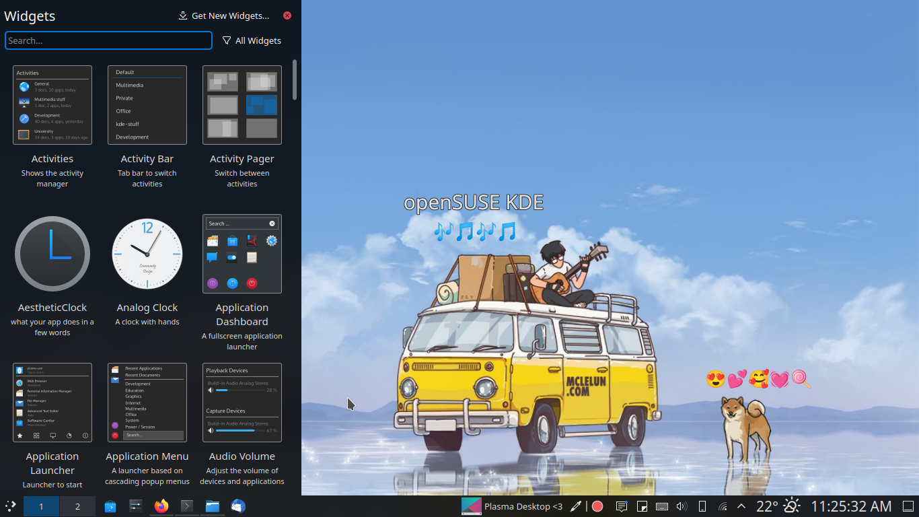Image resolution: width=919 pixels, height=517 pixels.
Task: Pick the Analog Clock widget preview
Action: click(x=147, y=254)
